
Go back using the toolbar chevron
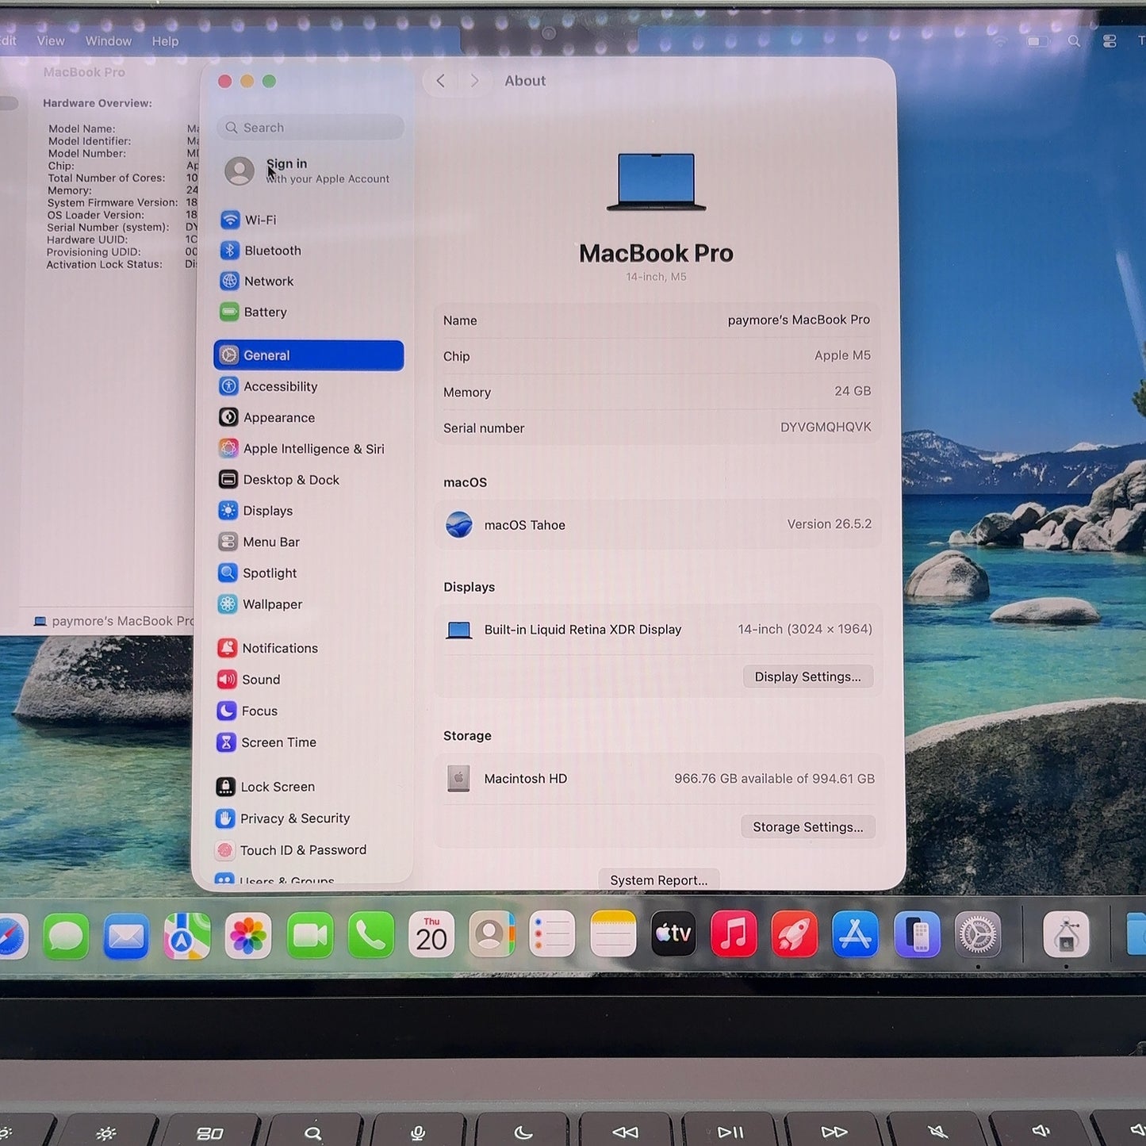point(441,81)
